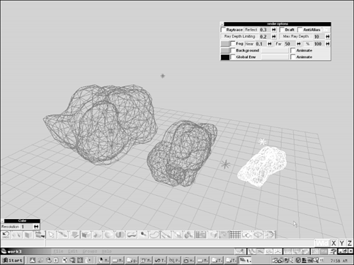Image resolution: width=354 pixels, height=265 pixels.
Task: Click arrow stepper beside Fog Far value
Action: click(299, 44)
